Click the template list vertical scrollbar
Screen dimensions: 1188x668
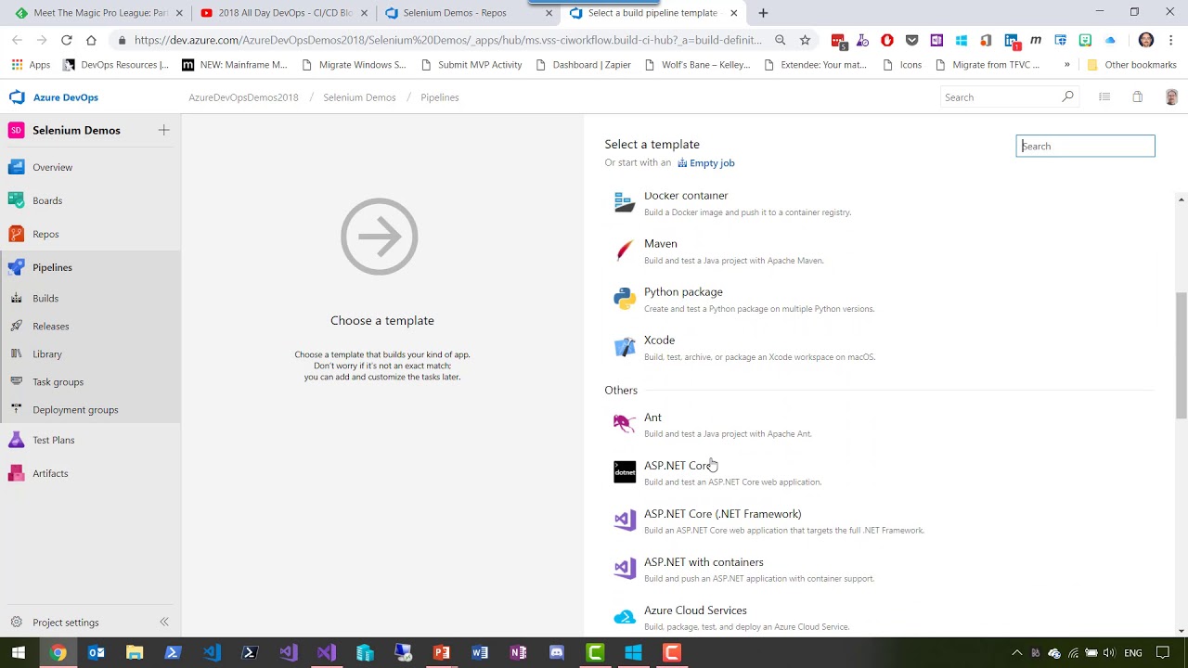pos(1182,354)
